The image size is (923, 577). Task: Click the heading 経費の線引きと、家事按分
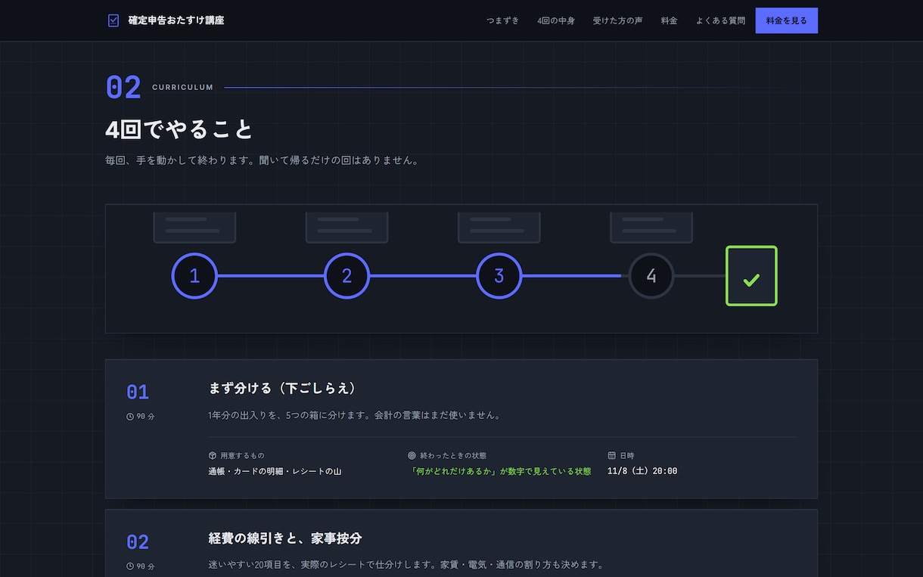285,538
